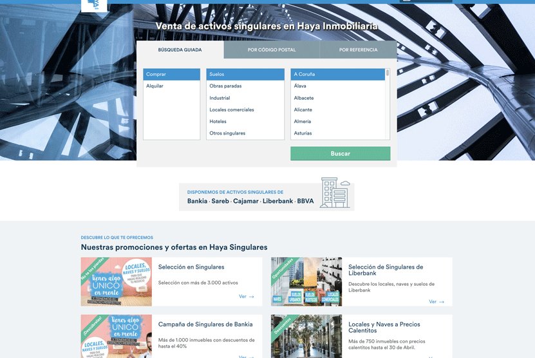Viewport: 535px width, 358px height.
Task: Click the Haya logo at top
Action: point(94,6)
